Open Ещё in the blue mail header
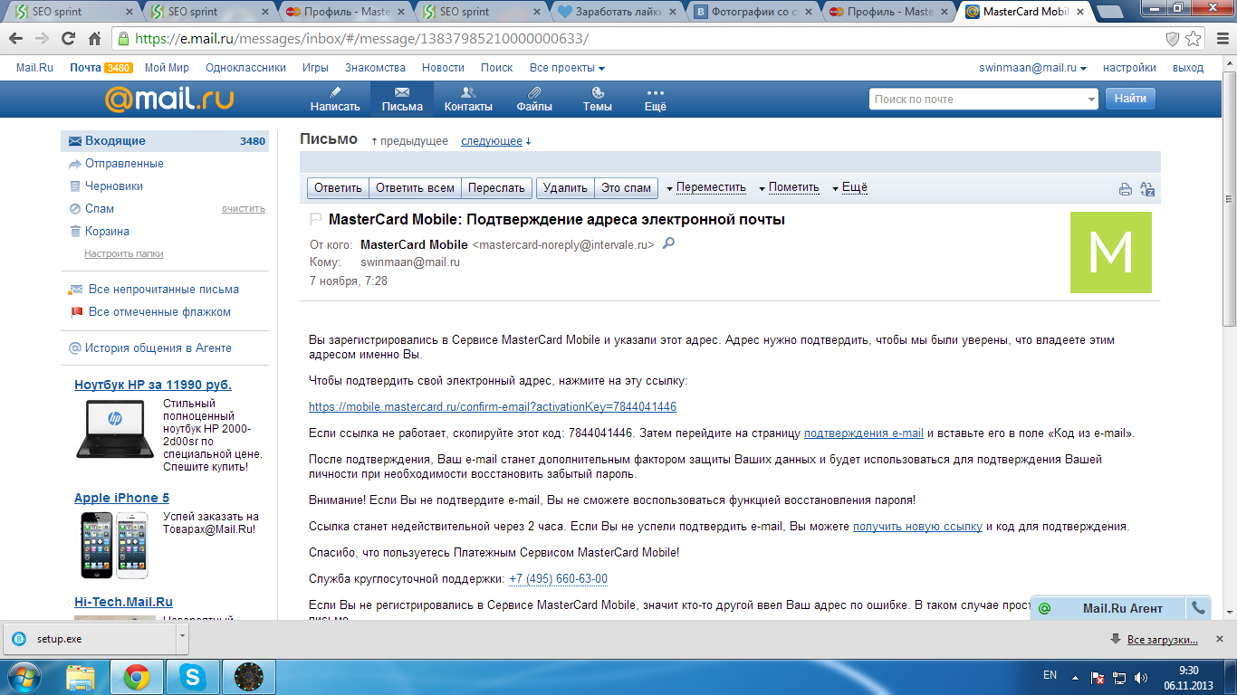Screen dimensions: 1237x695 (655, 99)
